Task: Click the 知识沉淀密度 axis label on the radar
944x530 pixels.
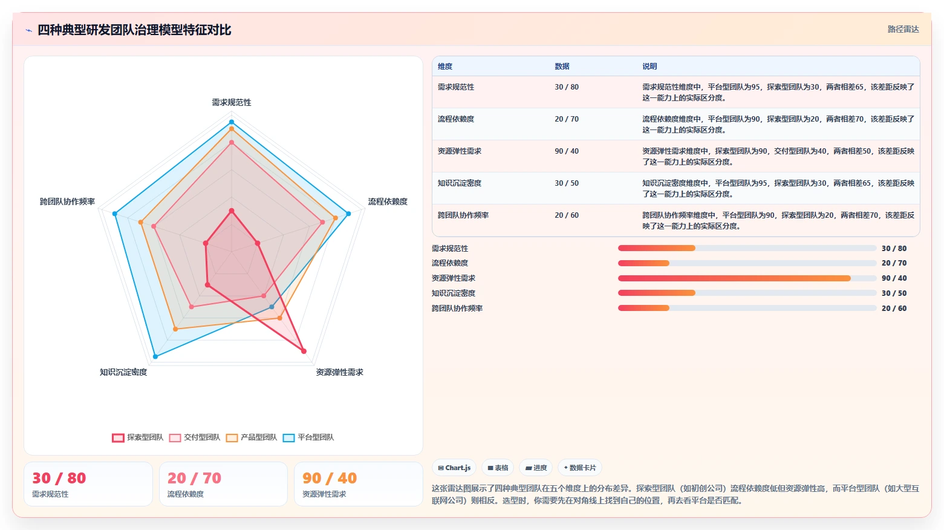Action: (x=123, y=372)
